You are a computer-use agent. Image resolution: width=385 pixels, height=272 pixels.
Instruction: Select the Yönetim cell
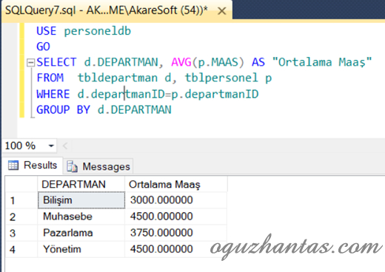81,249
